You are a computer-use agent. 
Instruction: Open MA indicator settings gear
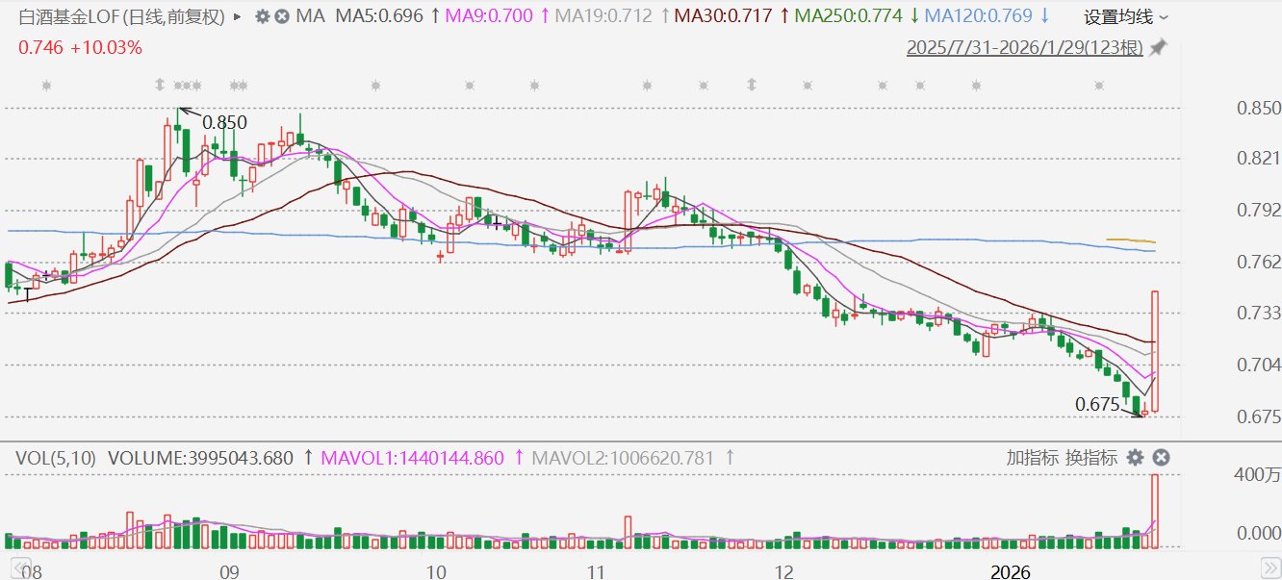263,16
